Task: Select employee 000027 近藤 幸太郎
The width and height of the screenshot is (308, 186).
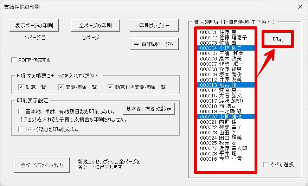Action: pyautogui.click(x=226, y=148)
